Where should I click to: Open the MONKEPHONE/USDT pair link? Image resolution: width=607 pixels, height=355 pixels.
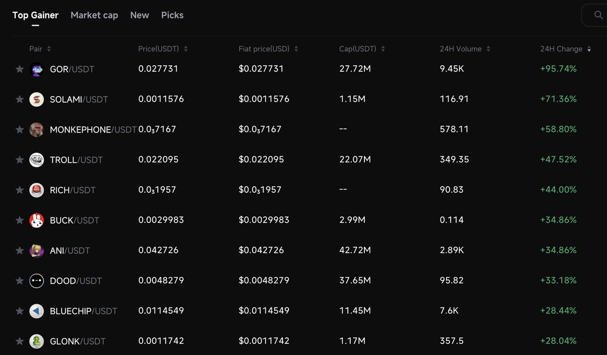(93, 129)
